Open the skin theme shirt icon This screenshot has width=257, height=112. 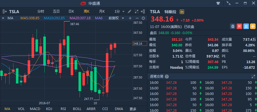(218, 3)
